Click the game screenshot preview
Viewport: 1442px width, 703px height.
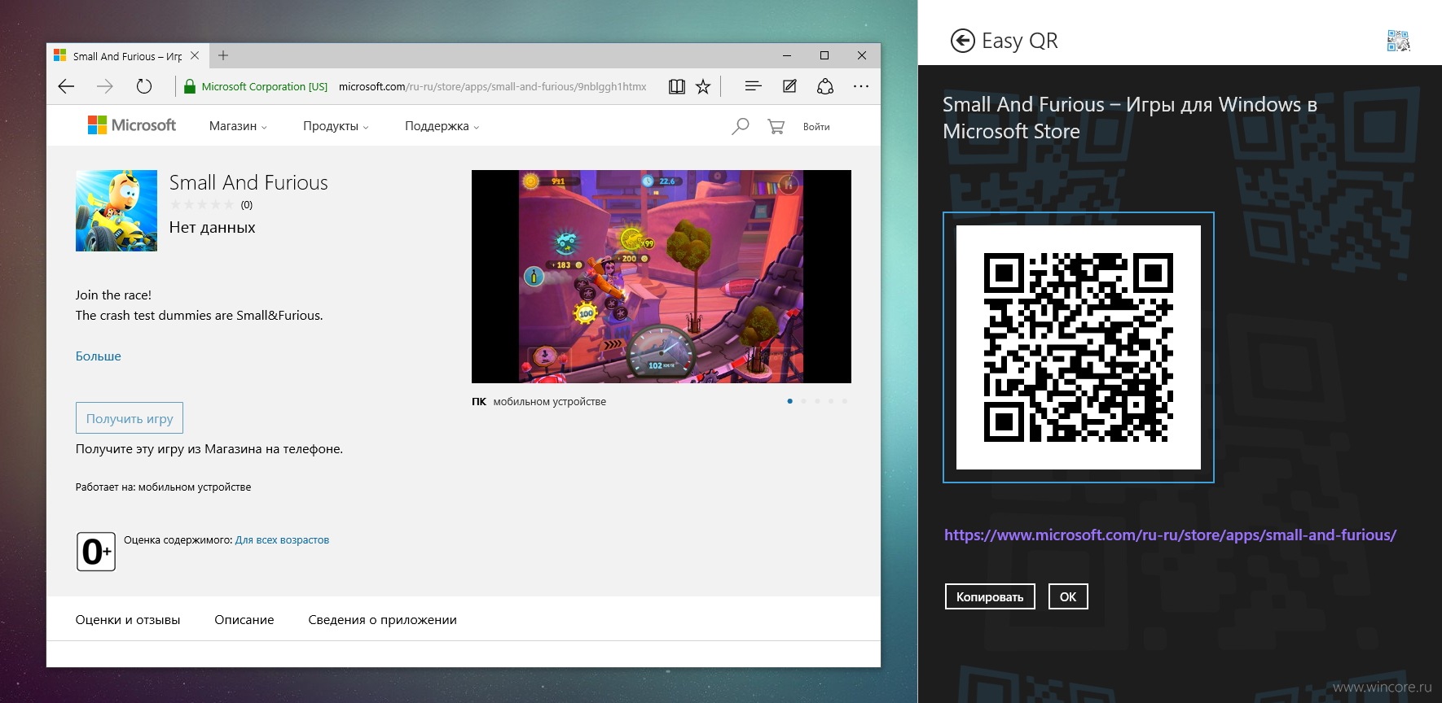[x=662, y=277]
